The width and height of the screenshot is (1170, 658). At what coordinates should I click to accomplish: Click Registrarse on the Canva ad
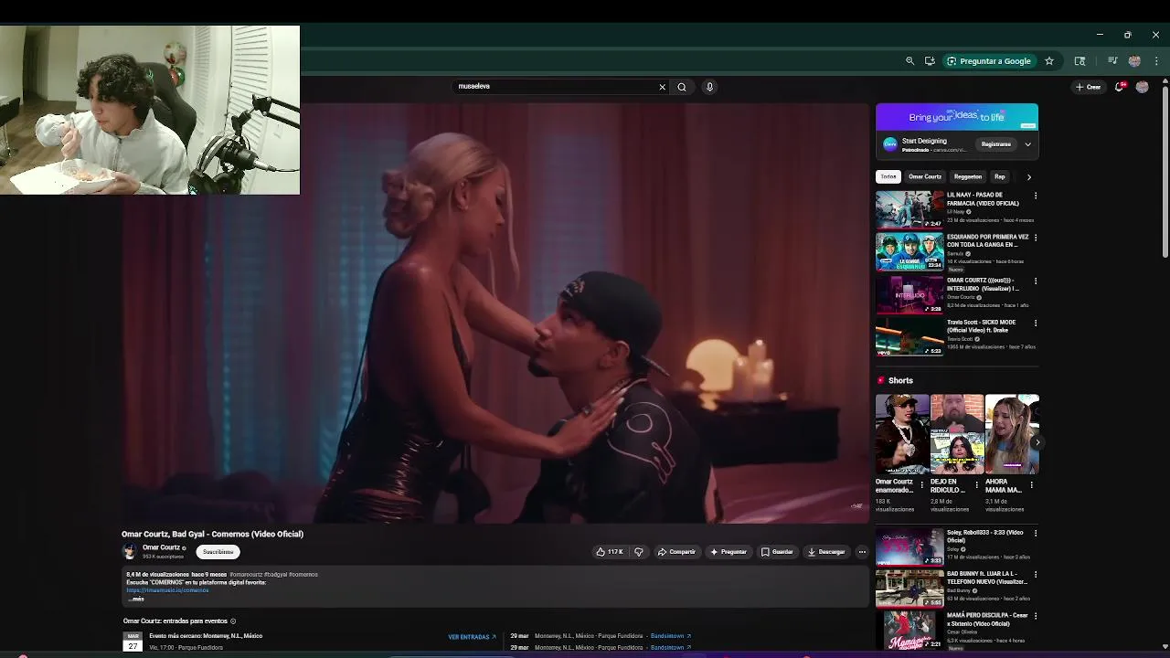pyautogui.click(x=995, y=144)
